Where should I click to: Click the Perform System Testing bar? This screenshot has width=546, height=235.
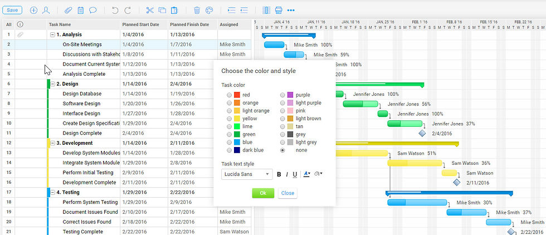coord(417,202)
